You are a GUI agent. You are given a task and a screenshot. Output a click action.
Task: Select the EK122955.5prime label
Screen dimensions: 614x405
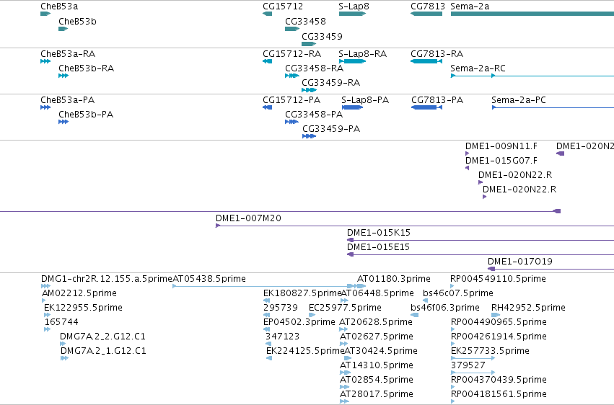point(83,308)
